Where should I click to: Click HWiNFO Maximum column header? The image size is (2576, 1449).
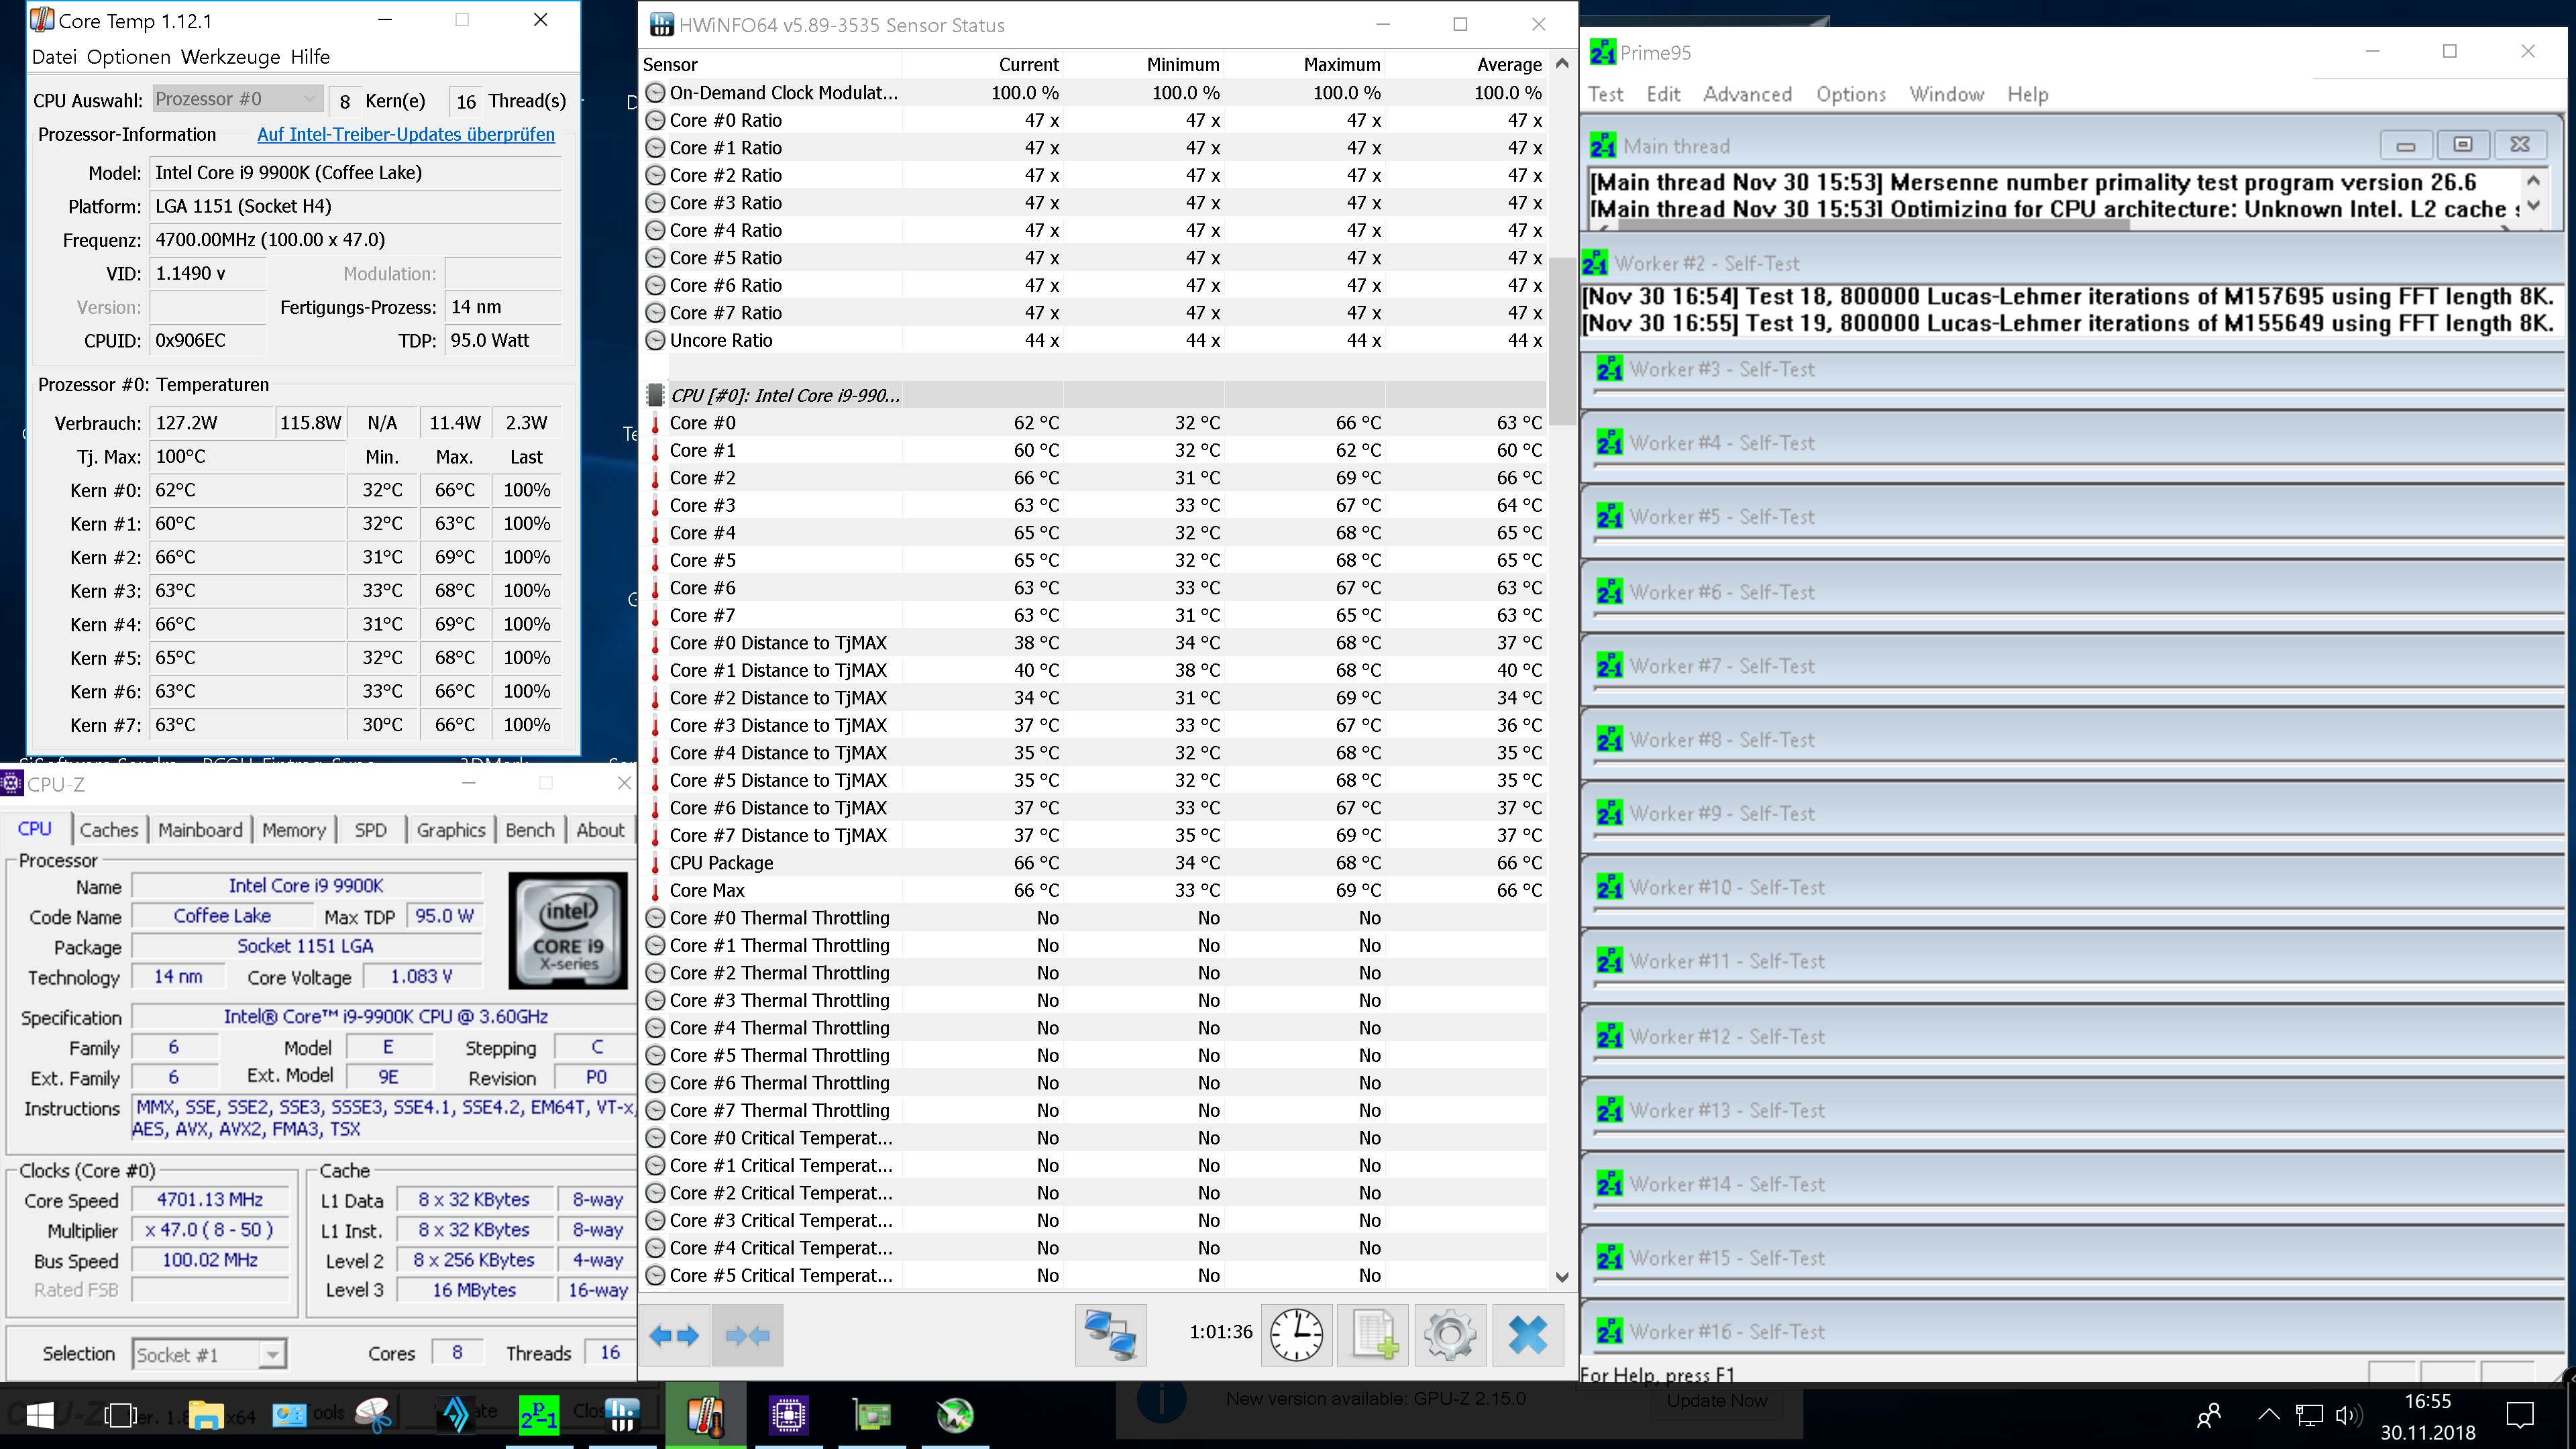pos(1304,64)
